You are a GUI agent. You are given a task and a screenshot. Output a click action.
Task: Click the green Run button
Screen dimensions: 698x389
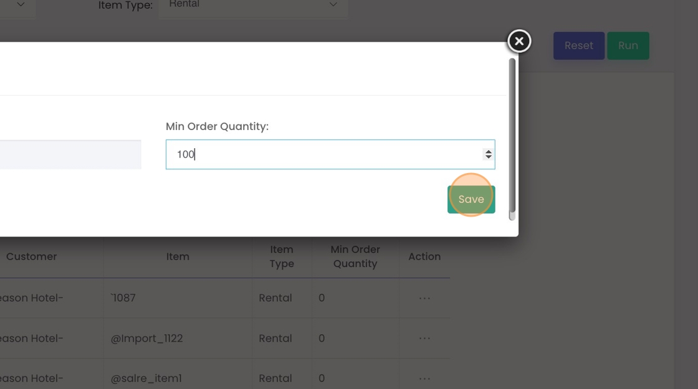click(628, 46)
